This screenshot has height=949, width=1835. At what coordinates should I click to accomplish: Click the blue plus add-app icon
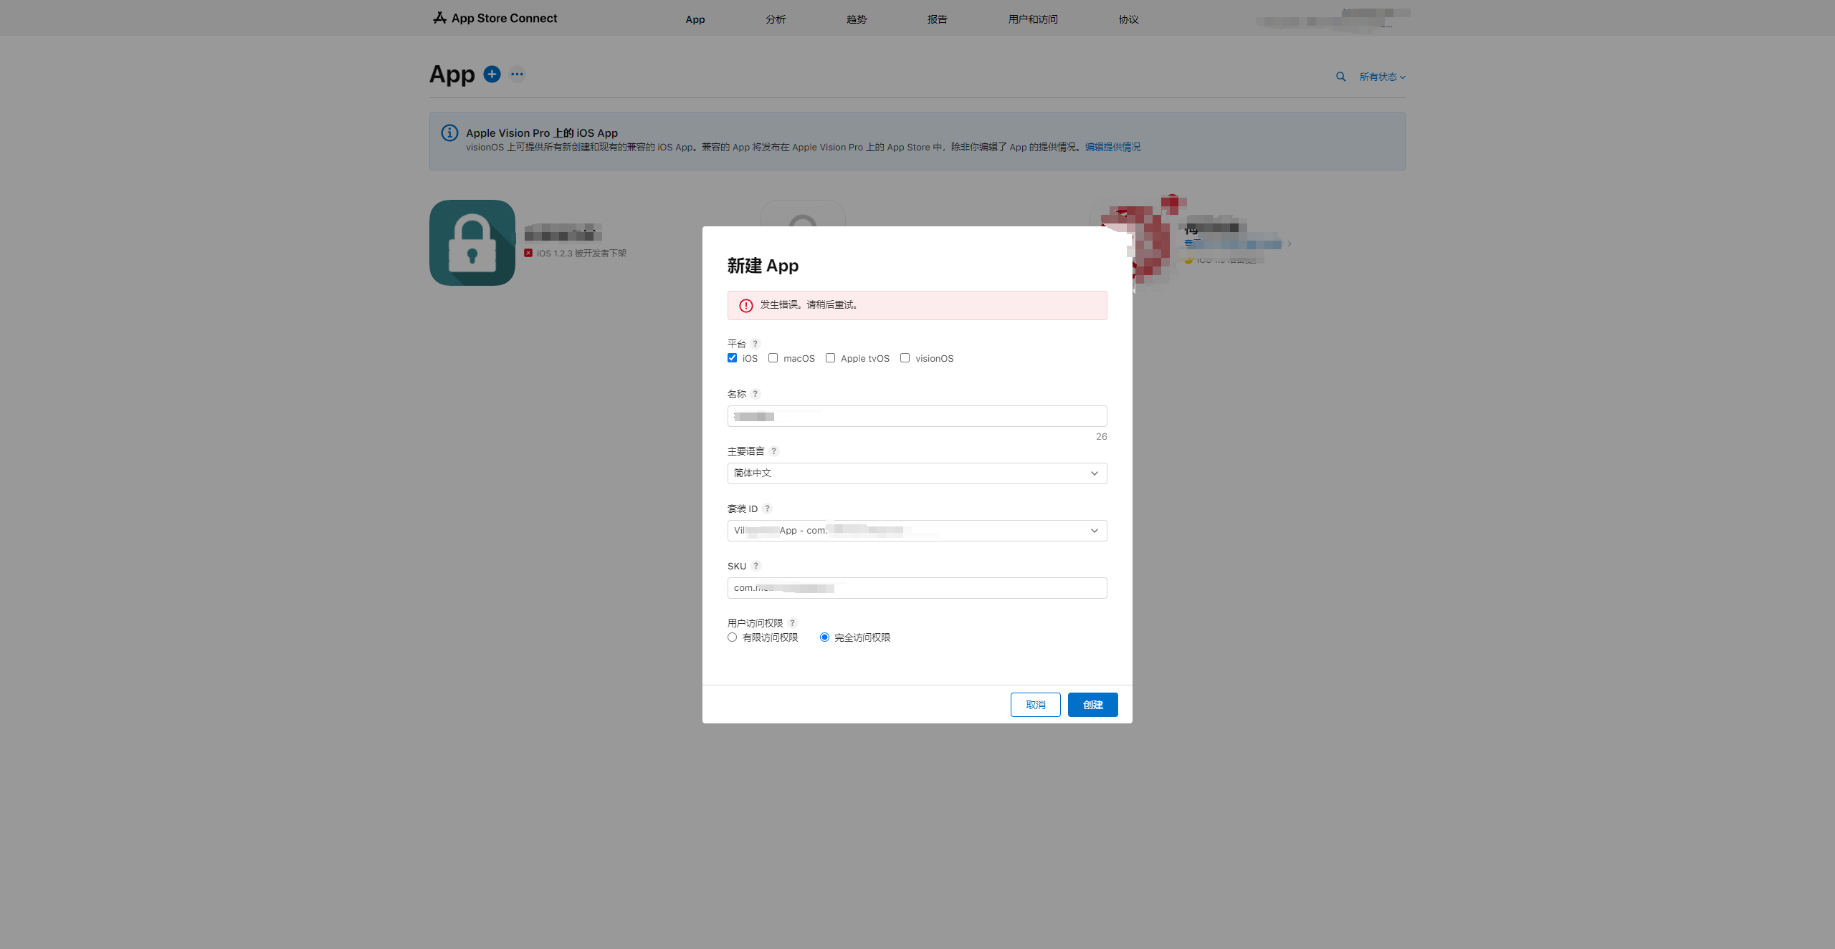click(x=492, y=74)
